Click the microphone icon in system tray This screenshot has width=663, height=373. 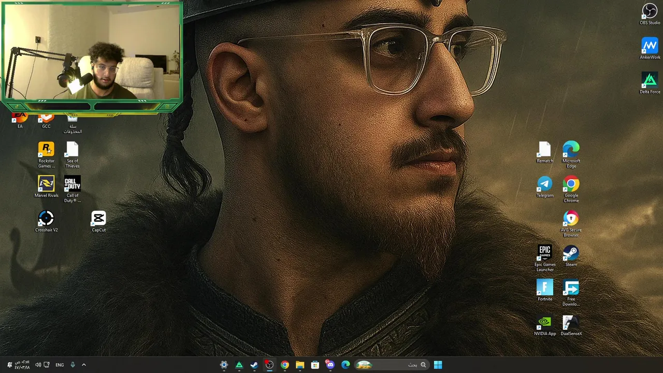pyautogui.click(x=73, y=365)
